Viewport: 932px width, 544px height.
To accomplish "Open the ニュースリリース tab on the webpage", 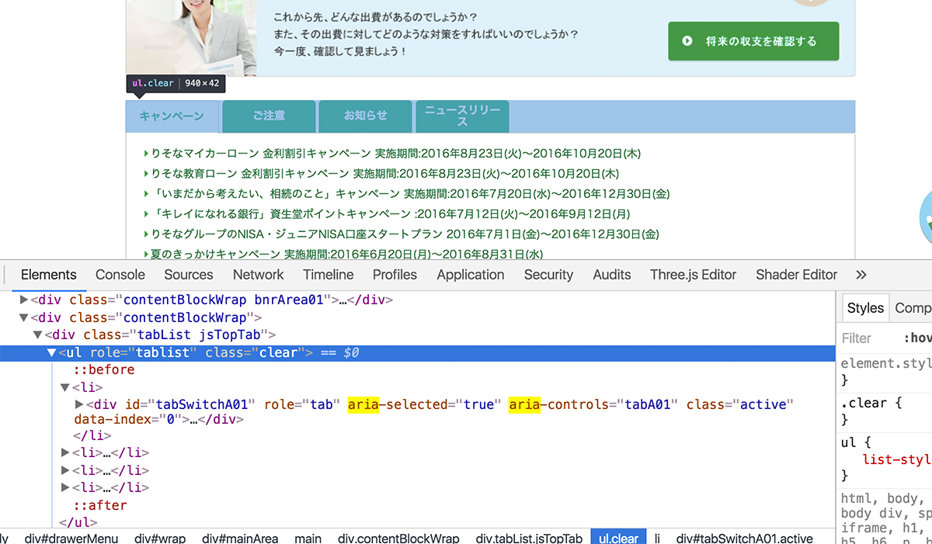I will 462,116.
